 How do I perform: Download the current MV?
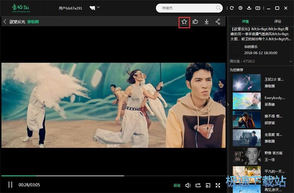point(207,22)
